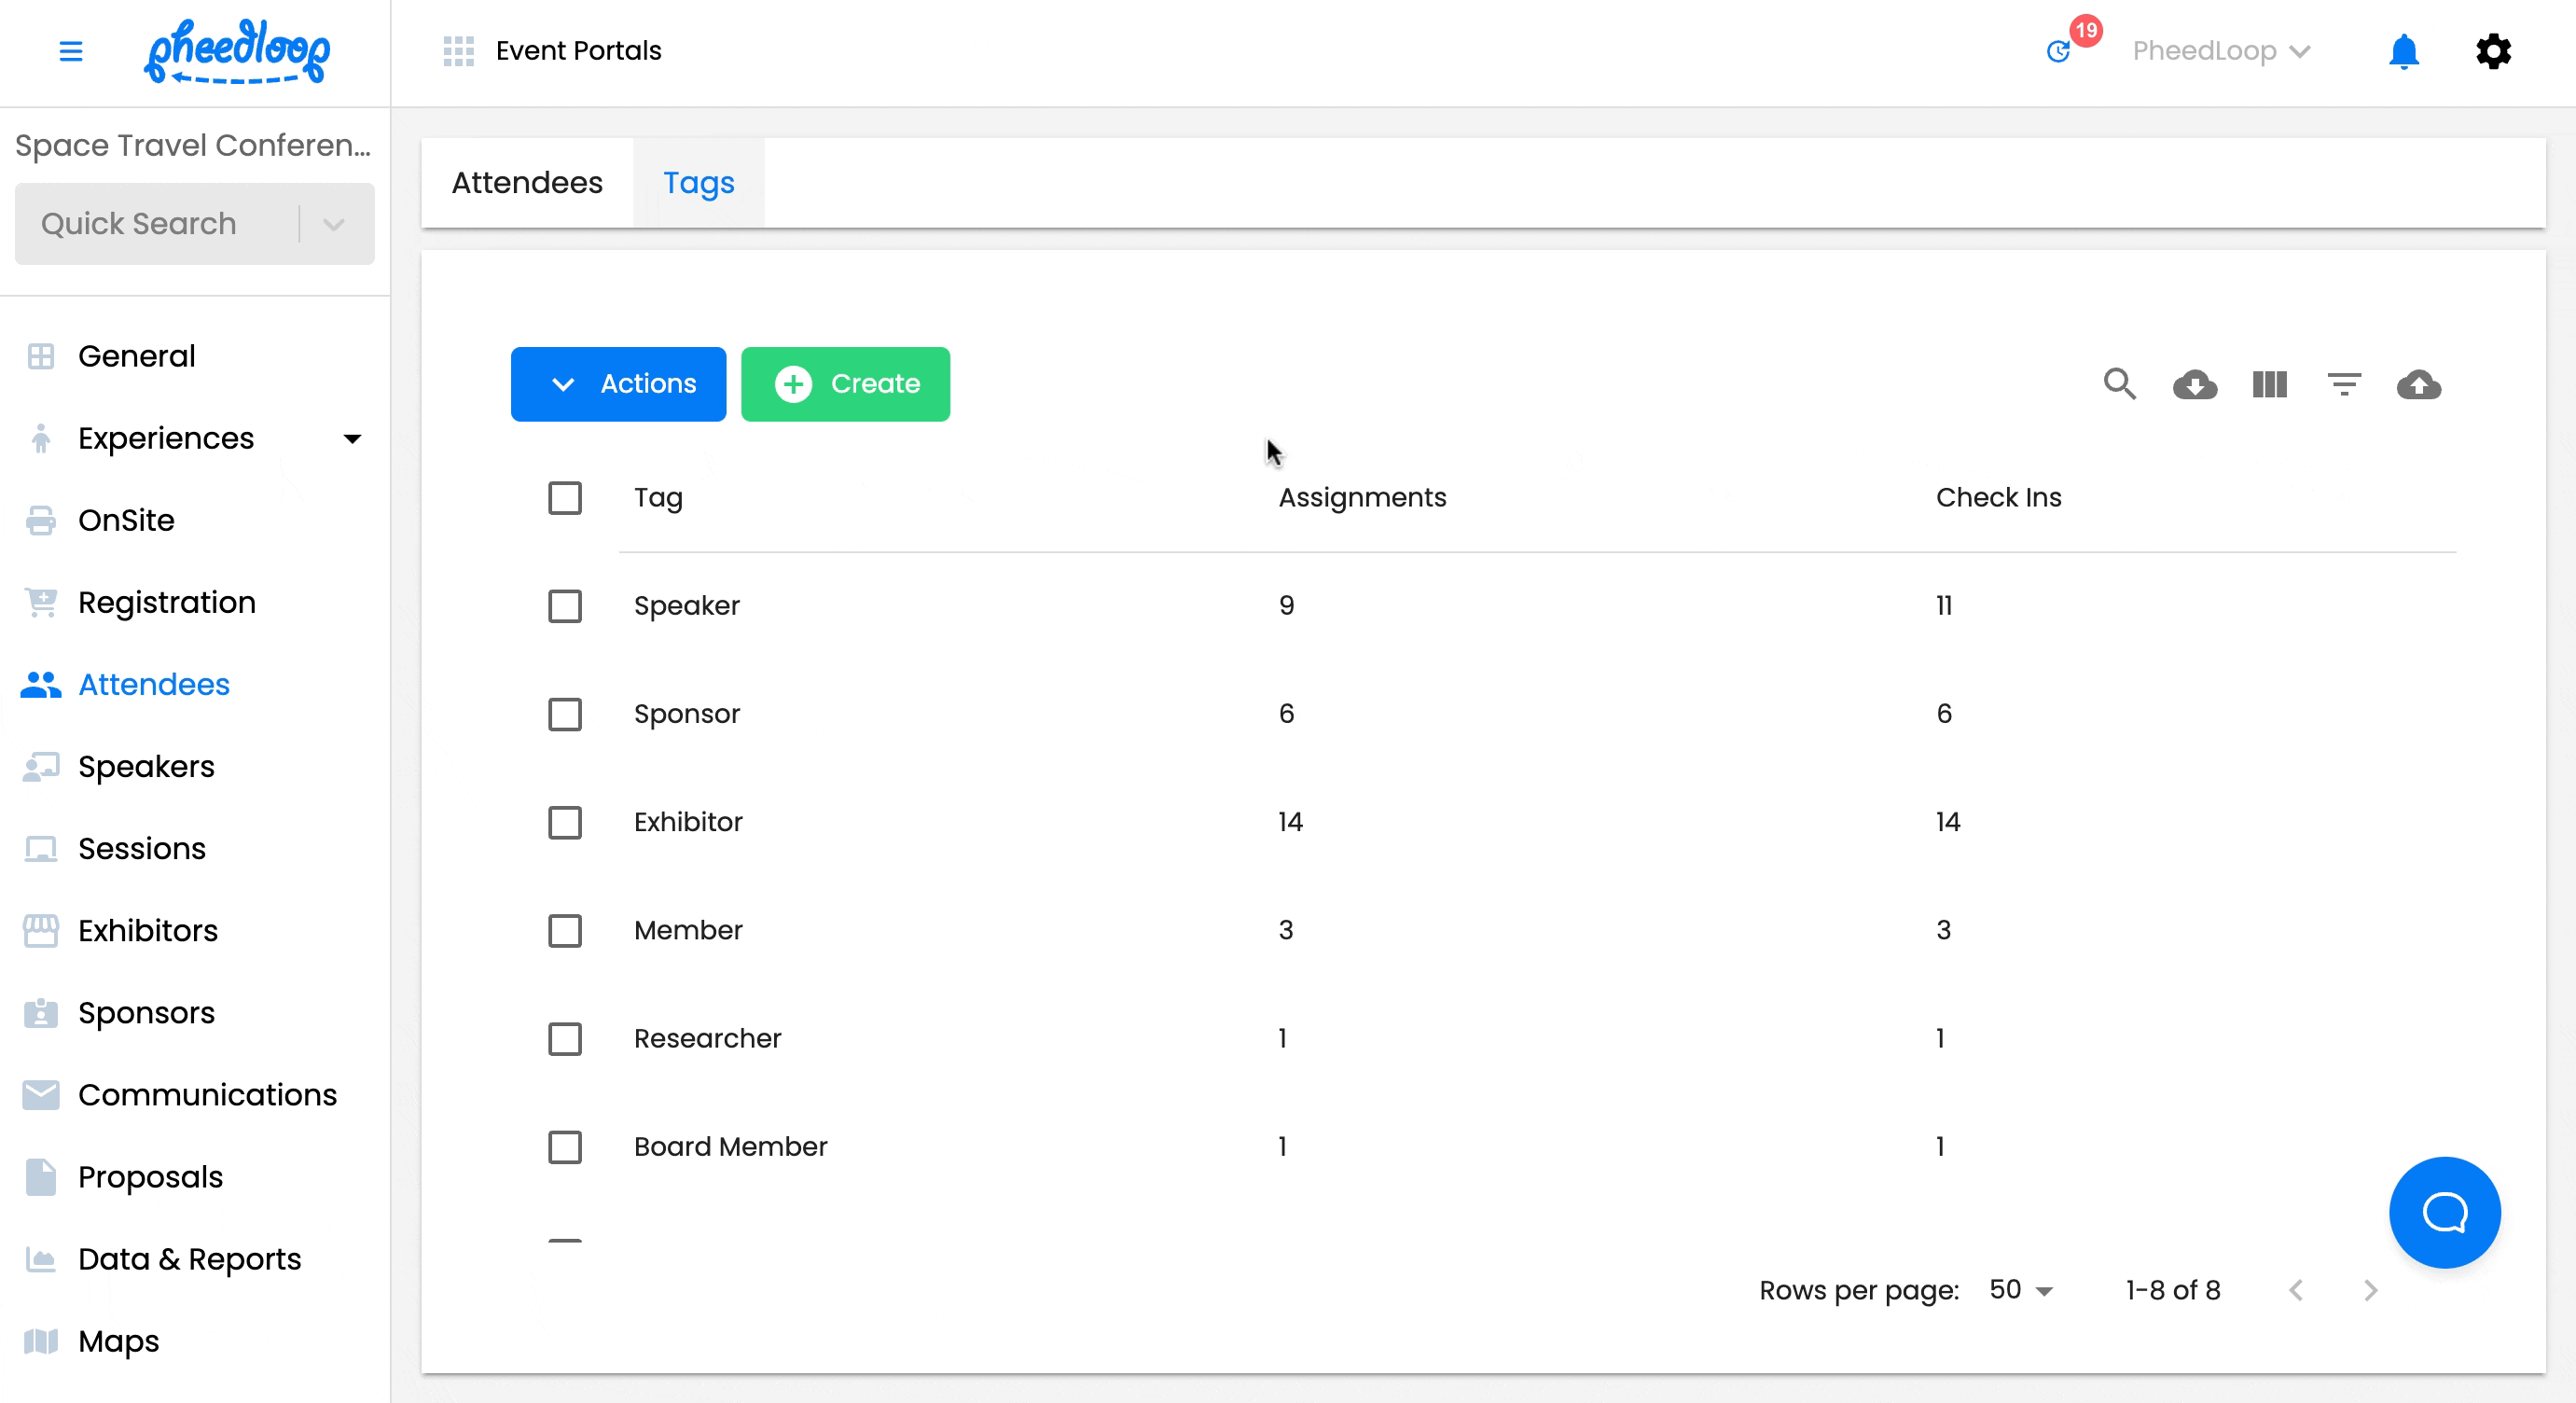Image resolution: width=2576 pixels, height=1403 pixels.
Task: Open the settings gear
Action: pyautogui.click(x=2493, y=51)
